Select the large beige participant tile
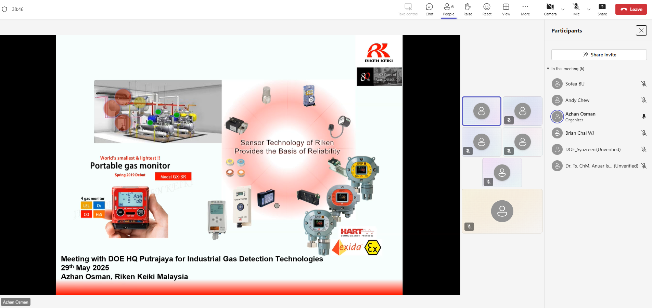 point(502,211)
